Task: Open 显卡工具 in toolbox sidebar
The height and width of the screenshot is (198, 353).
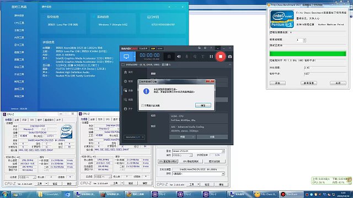Action: (x=19, y=45)
